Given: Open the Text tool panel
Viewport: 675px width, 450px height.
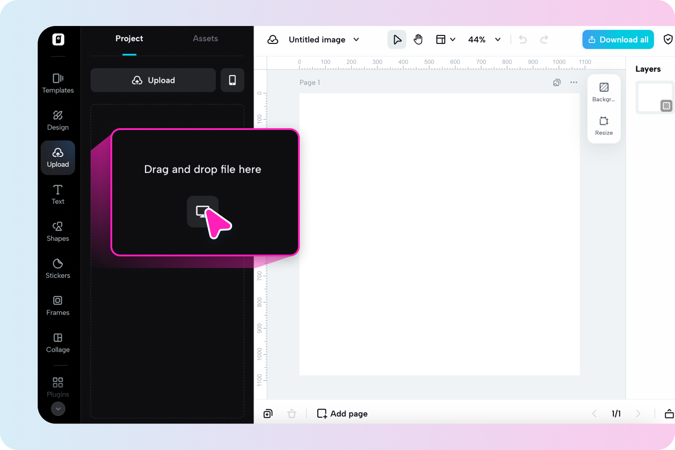Looking at the screenshot, I should click(58, 195).
